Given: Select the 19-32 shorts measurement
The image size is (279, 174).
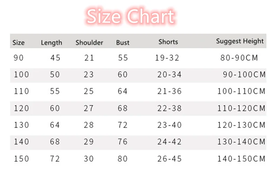Looking at the screenshot, I should pos(167,58).
